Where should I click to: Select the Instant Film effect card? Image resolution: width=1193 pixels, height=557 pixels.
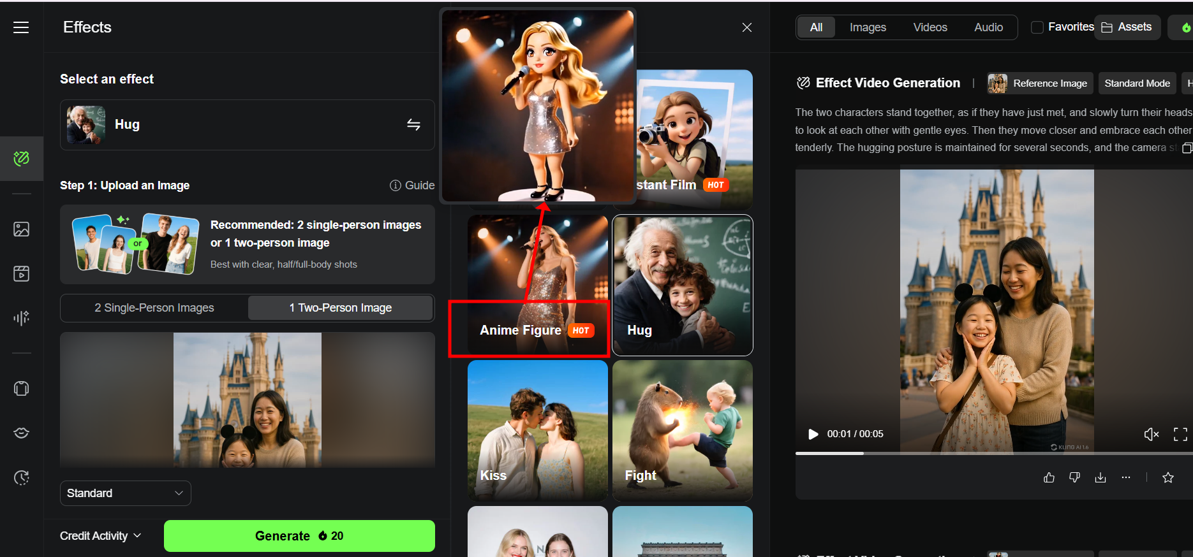(x=695, y=140)
